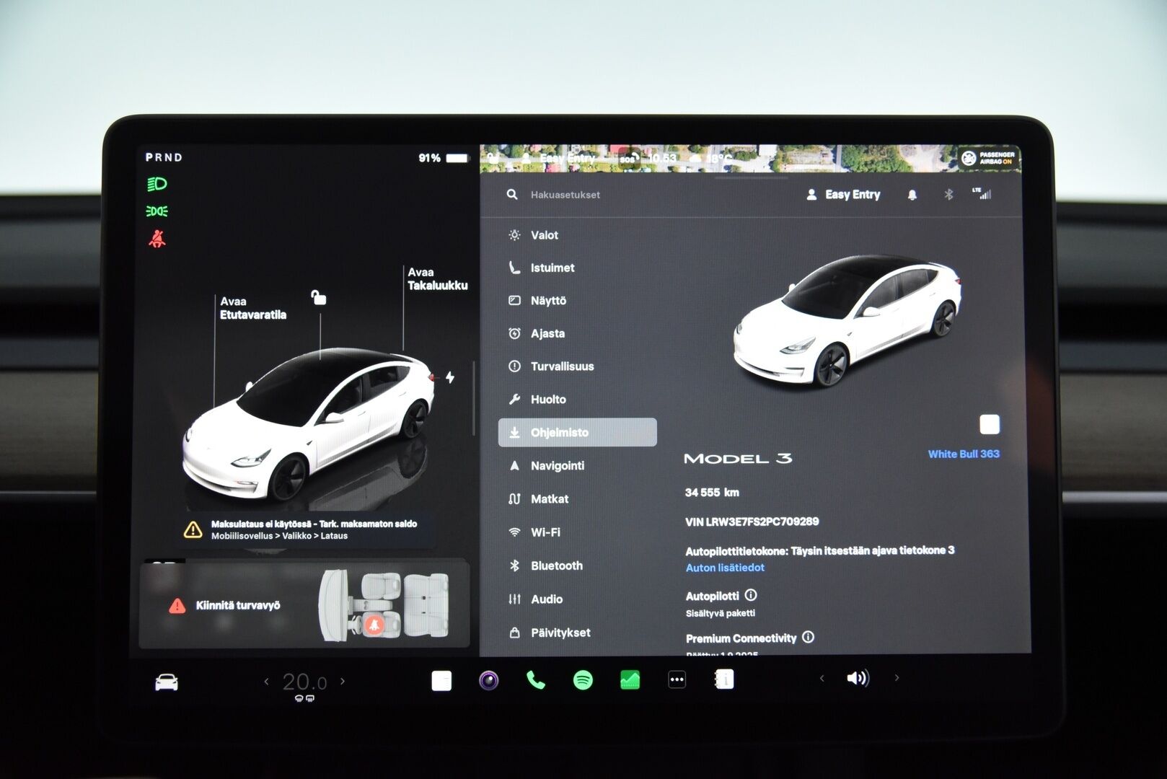Lower volume with left arrow

[822, 678]
